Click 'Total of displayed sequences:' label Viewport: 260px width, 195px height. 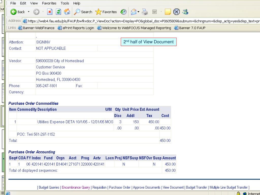(33, 170)
